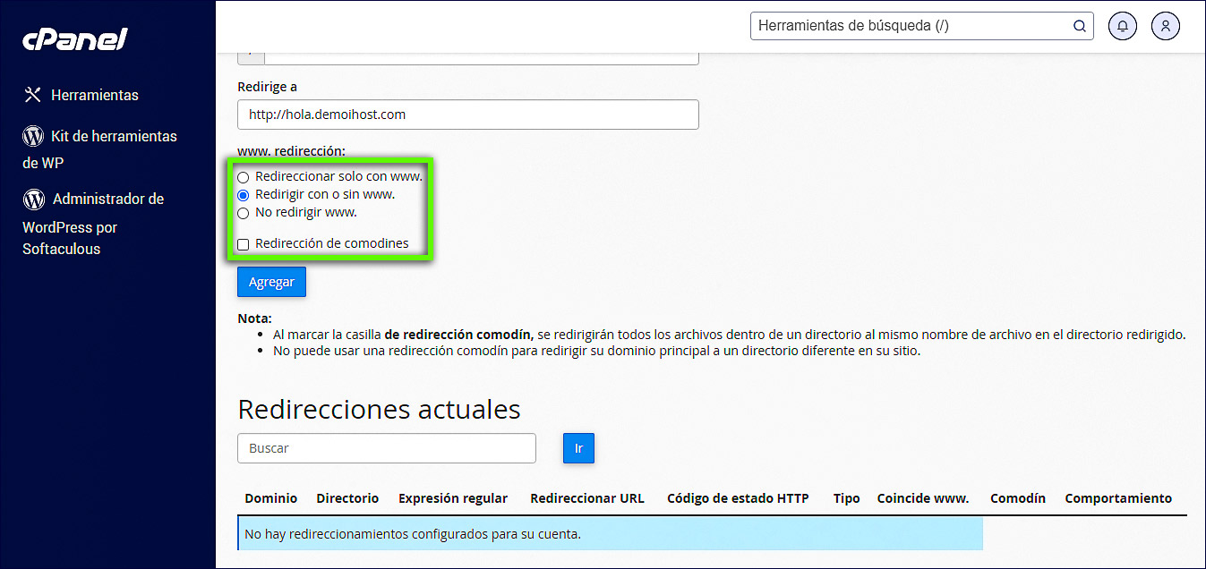Screen dimensions: 1206x569
Task: Click the "Redirige a" URL field
Action: click(x=467, y=115)
